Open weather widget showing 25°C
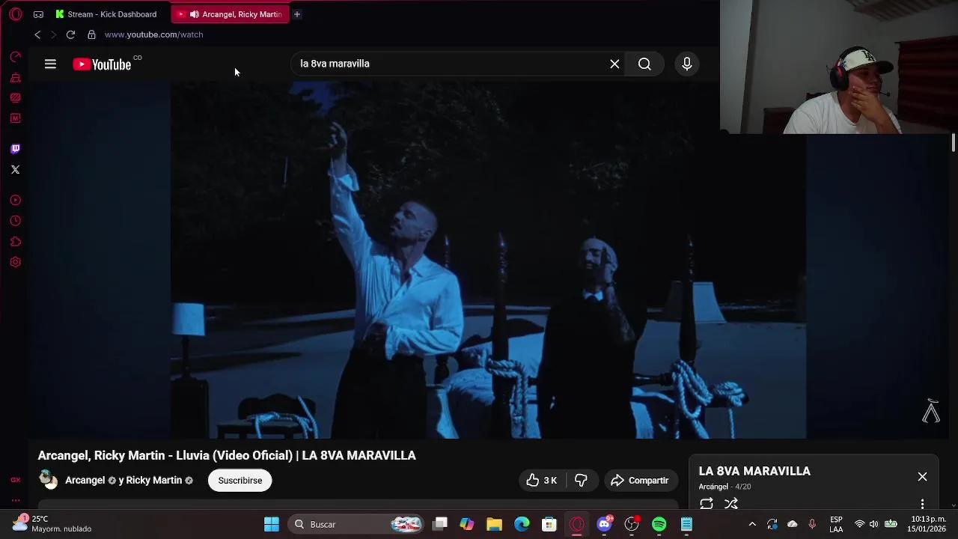This screenshot has height=539, width=958. pyautogui.click(x=51, y=523)
